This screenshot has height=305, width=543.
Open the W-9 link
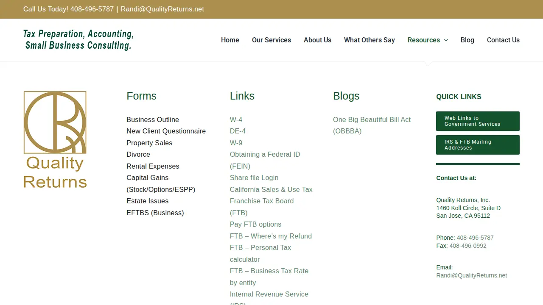click(x=236, y=143)
